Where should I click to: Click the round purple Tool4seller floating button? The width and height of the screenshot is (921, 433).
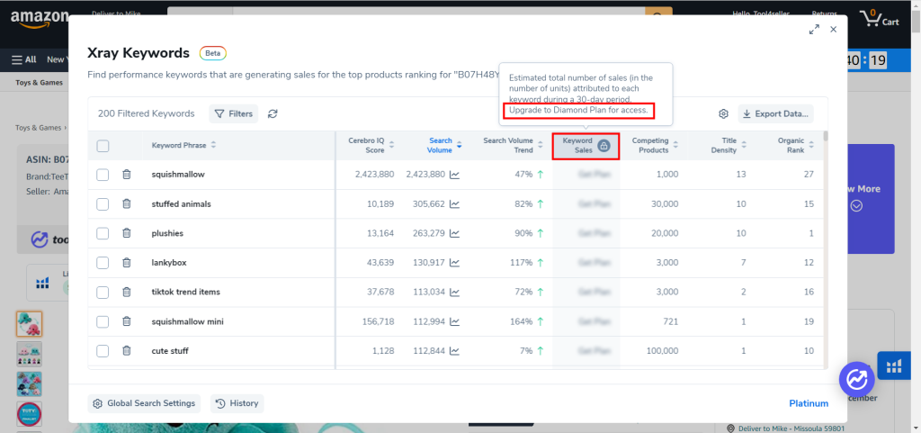pyautogui.click(x=857, y=380)
